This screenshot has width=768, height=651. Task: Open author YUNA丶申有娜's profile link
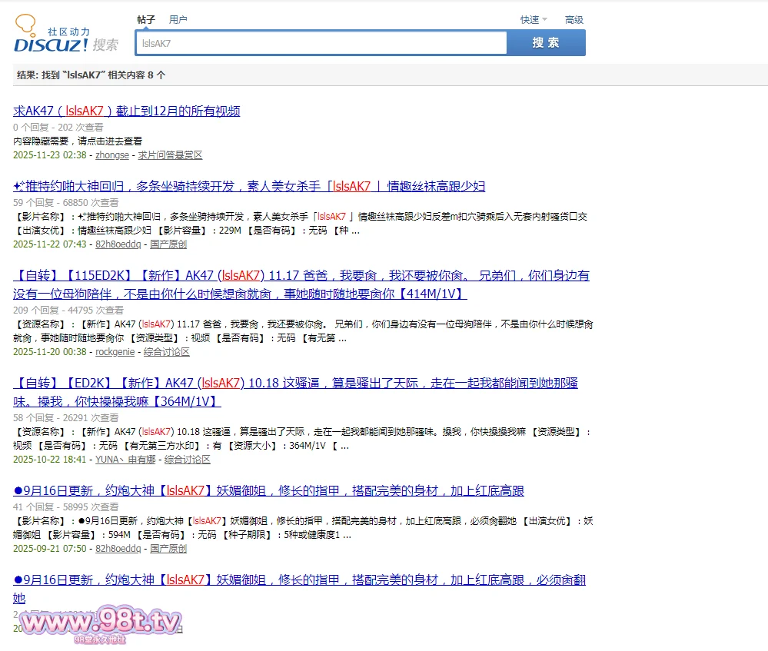[125, 460]
